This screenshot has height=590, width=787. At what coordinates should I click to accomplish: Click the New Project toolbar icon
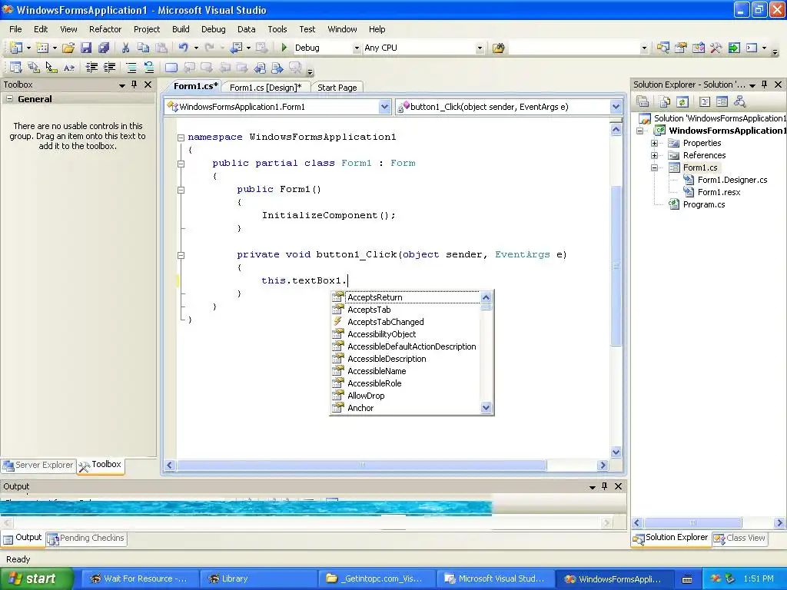(x=15, y=48)
